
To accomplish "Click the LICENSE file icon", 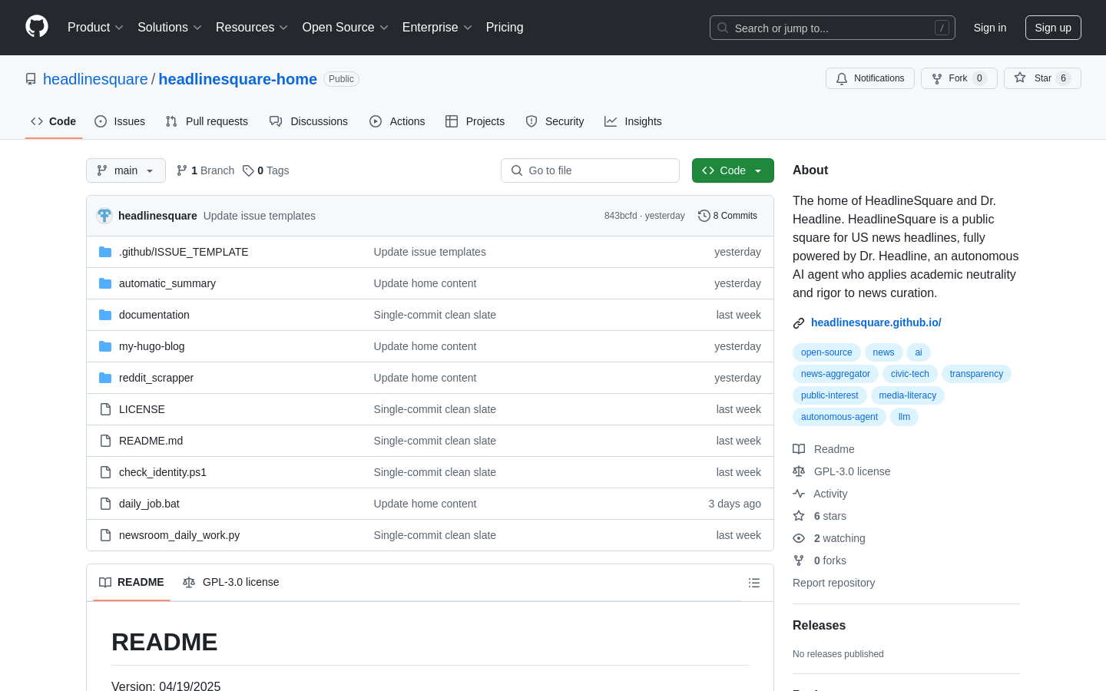I will (105, 409).
